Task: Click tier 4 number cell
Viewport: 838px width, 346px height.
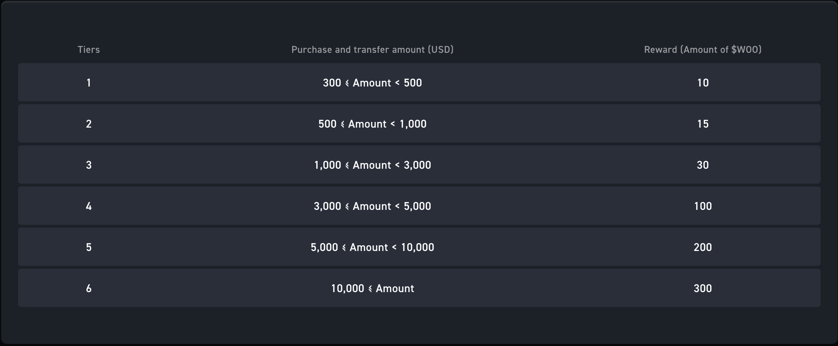Action: [x=89, y=206]
